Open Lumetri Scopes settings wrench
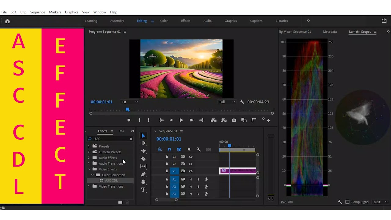This screenshot has width=391, height=220. (340, 202)
